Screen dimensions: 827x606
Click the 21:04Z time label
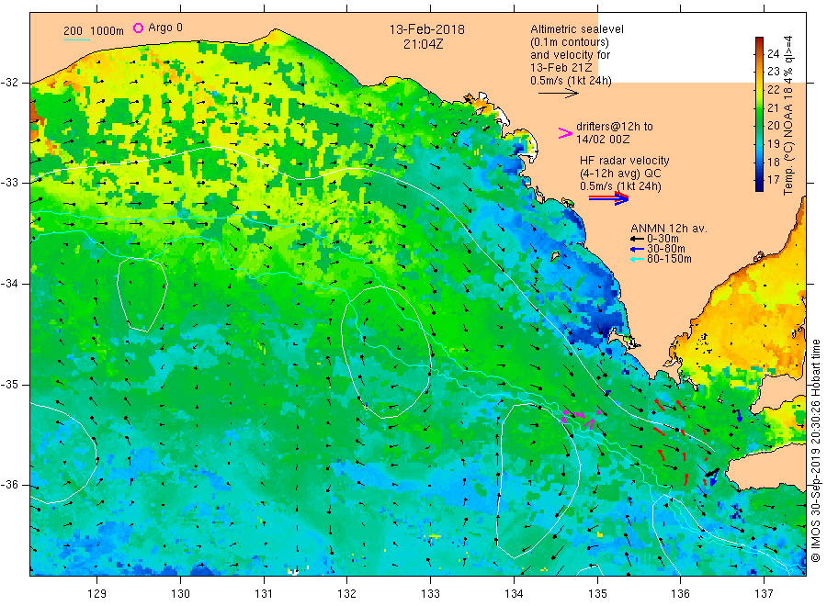[x=423, y=44]
